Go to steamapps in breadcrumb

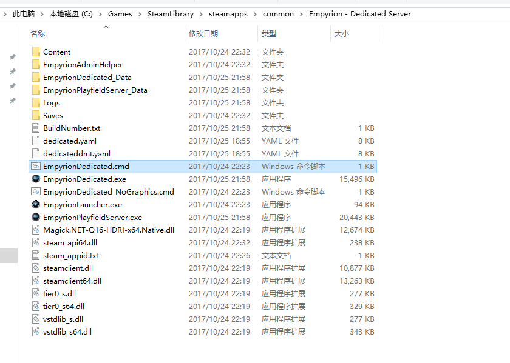click(228, 14)
